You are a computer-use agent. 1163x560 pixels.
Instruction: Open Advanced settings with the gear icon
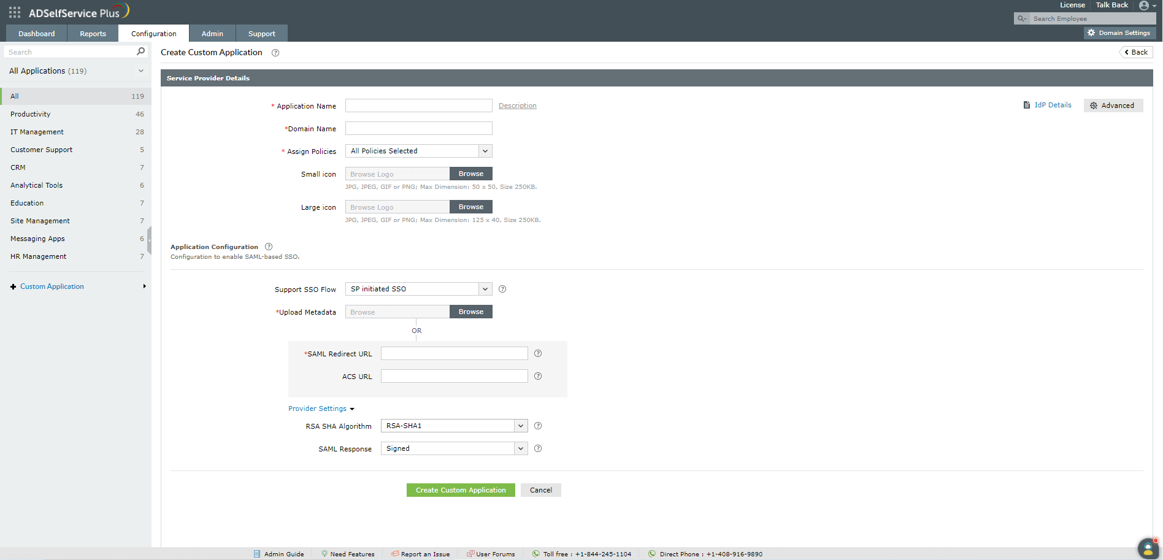1094,105
